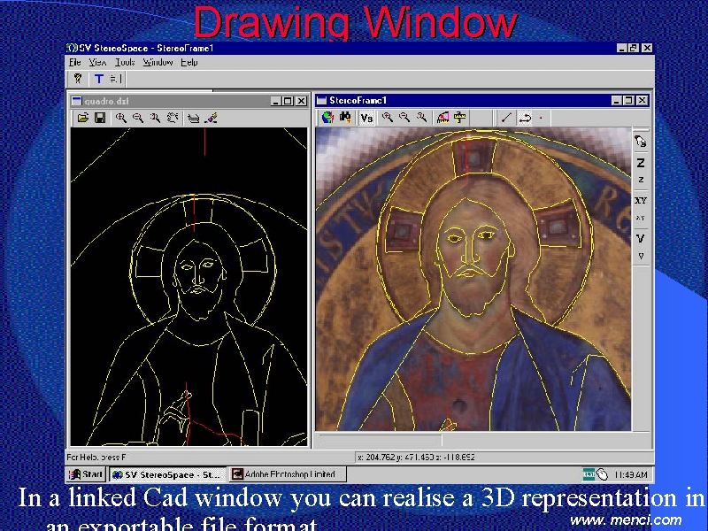
Task: Toggle the polyline loop tool in StereoFrame1
Action: (525, 118)
